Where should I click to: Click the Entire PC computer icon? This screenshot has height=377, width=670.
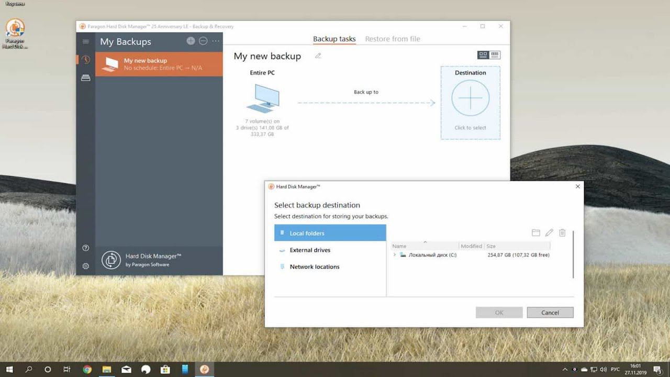point(263,98)
